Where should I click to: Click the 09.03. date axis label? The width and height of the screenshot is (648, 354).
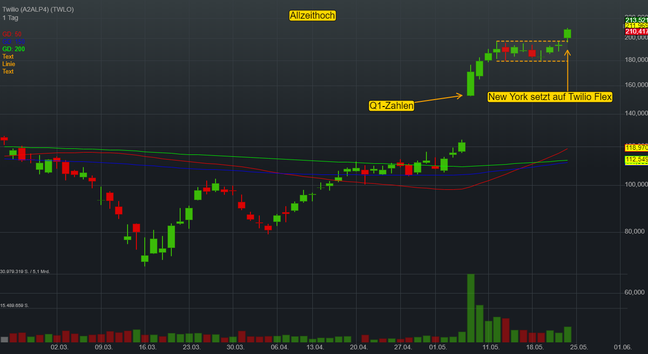tap(103, 347)
